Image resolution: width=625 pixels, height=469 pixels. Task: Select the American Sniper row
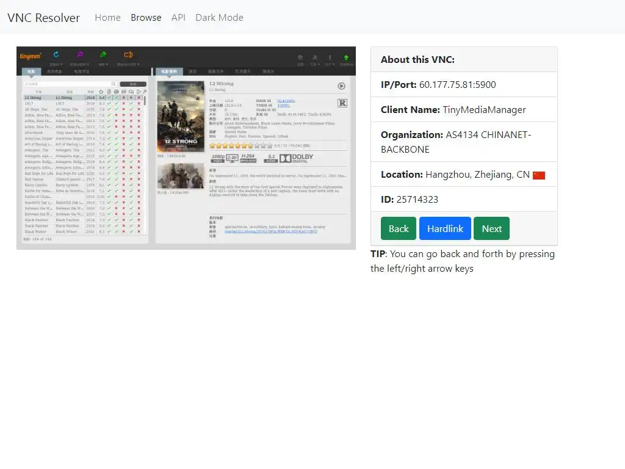tap(83, 139)
